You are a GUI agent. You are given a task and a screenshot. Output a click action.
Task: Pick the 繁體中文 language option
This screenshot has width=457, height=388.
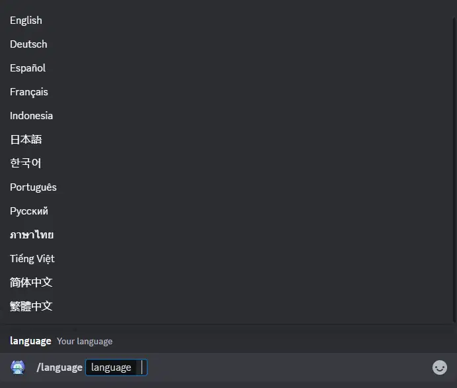point(31,307)
